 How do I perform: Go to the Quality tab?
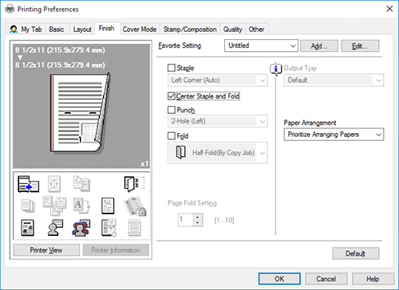[x=232, y=29]
